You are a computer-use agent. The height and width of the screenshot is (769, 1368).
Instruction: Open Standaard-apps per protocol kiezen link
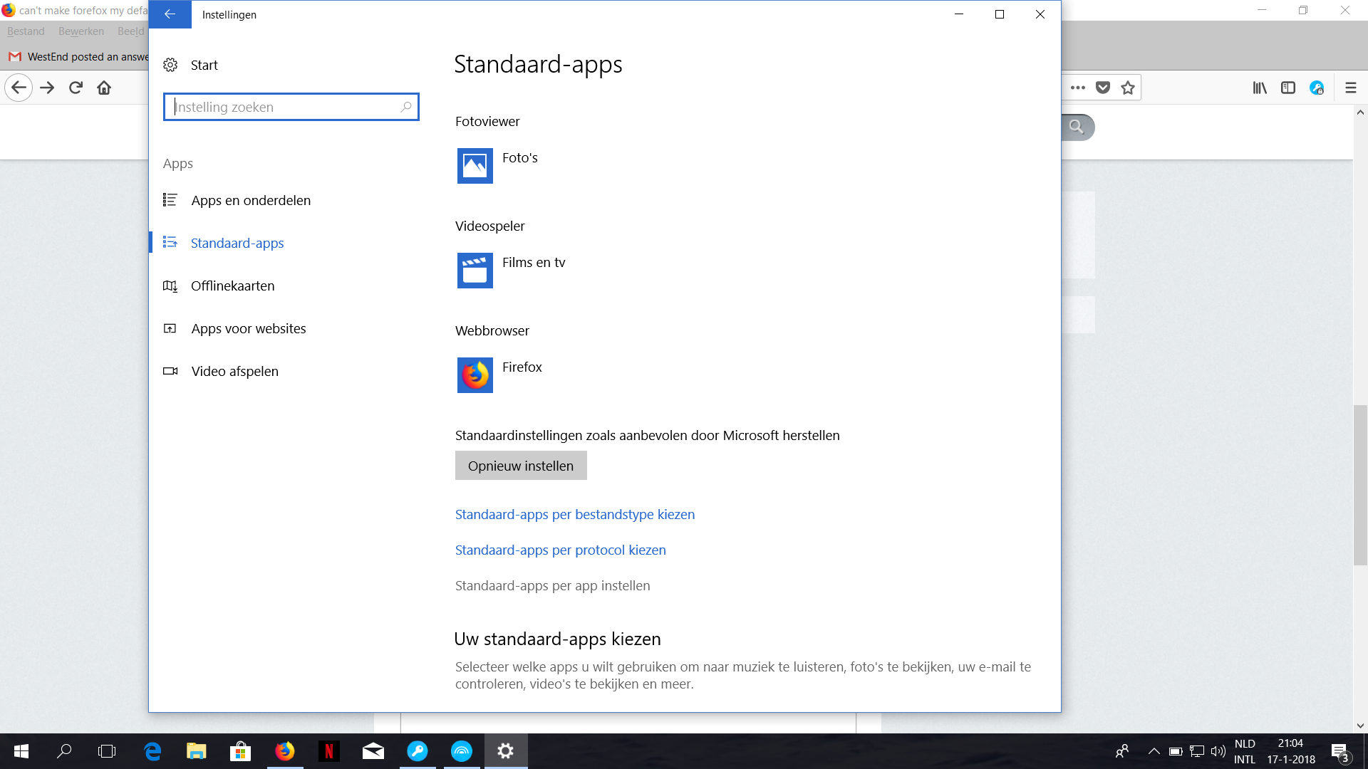(560, 550)
